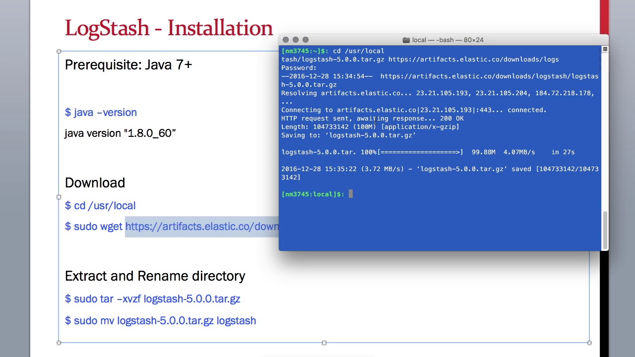Image resolution: width=635 pixels, height=357 pixels.
Task: Open the highlighted artifacts.elastic.co link on the slide
Action: point(202,227)
